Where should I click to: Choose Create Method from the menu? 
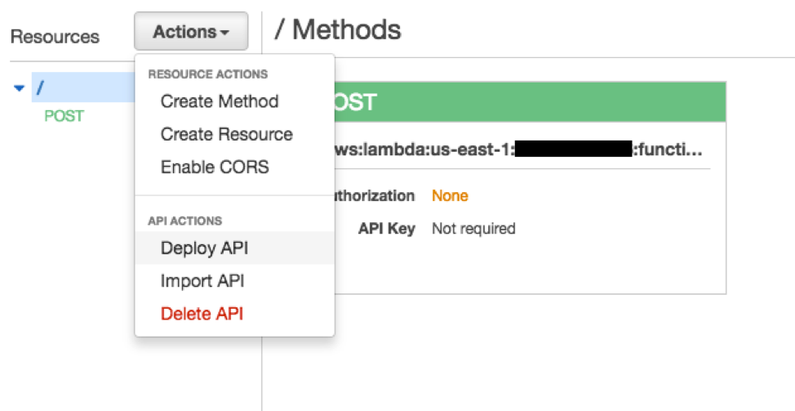pos(220,101)
